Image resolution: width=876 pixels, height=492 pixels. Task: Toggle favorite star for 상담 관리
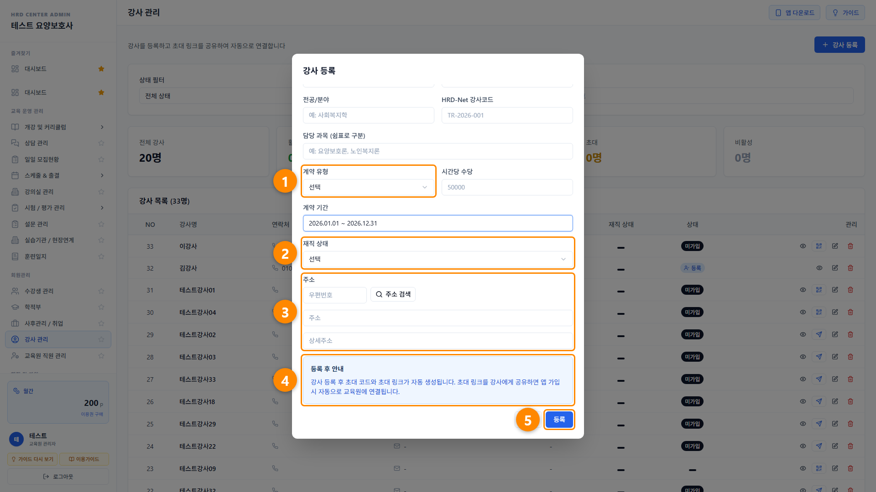[x=101, y=143]
